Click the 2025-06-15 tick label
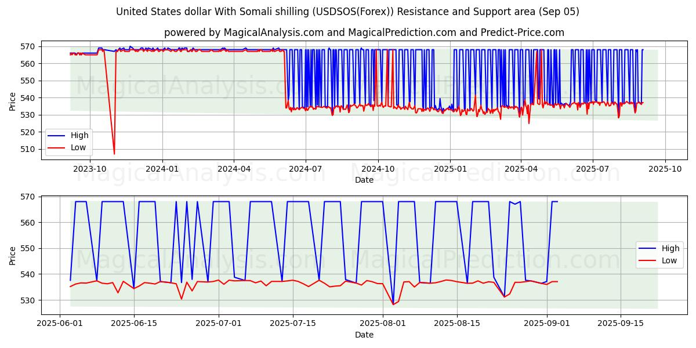Image resolution: width=696 pixels, height=348 pixels. click(134, 323)
